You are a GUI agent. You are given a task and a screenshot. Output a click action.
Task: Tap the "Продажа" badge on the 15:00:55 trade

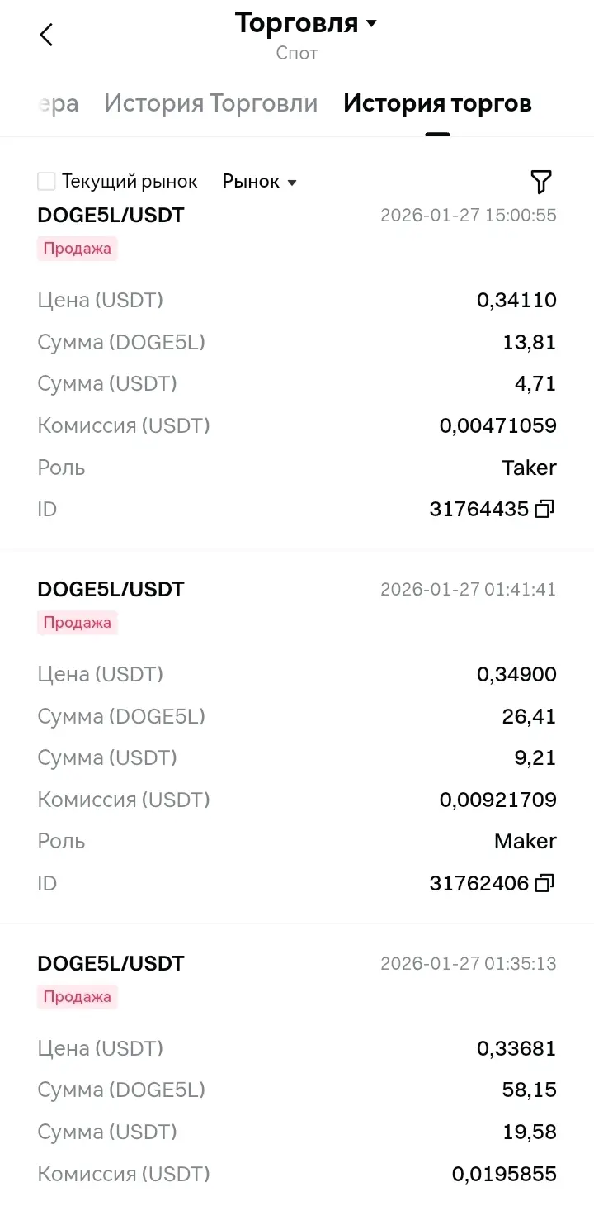[78, 249]
